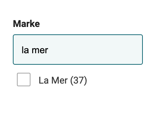Focus the Marke brand search field
Screen dimensions: 155x124
click(78, 50)
